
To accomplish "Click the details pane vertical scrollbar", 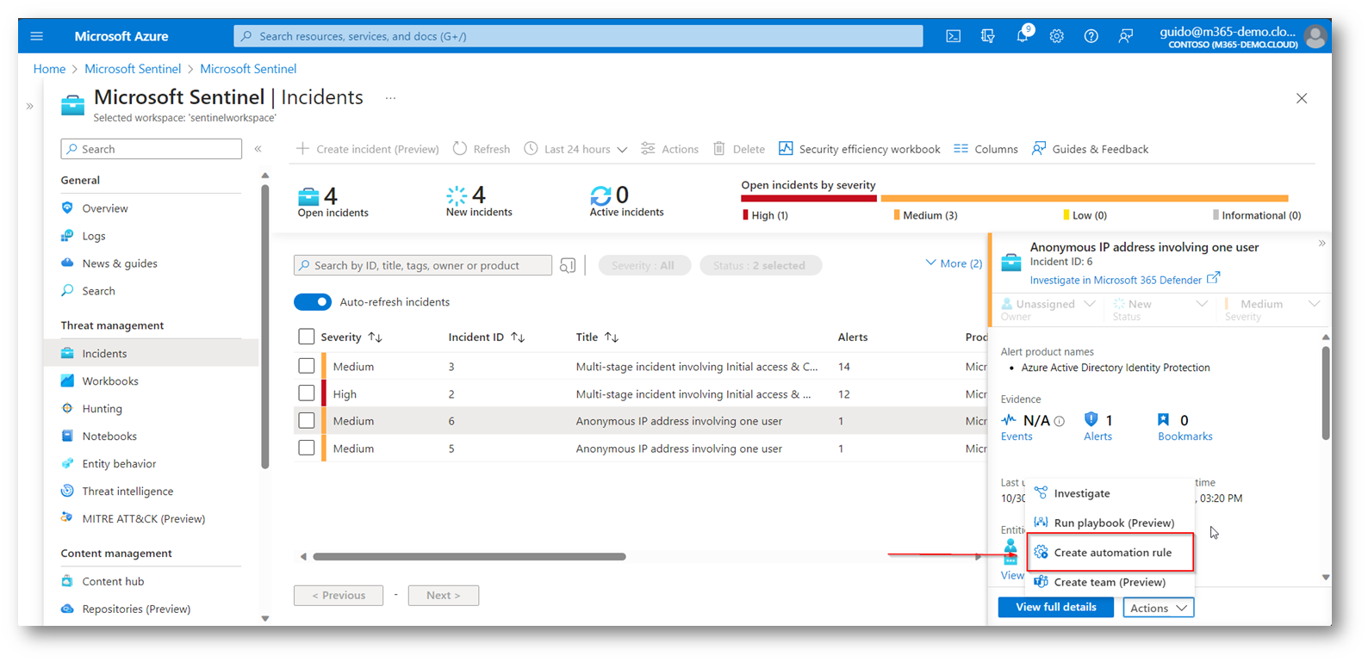I will point(1325,392).
